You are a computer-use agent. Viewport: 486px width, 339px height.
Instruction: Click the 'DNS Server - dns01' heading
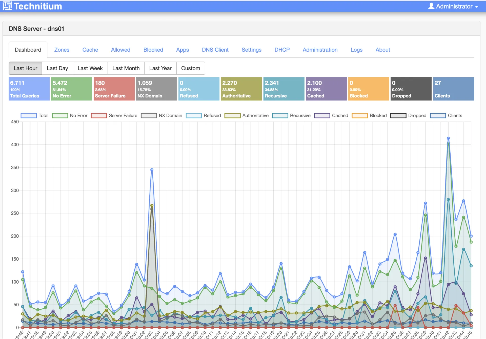(36, 29)
